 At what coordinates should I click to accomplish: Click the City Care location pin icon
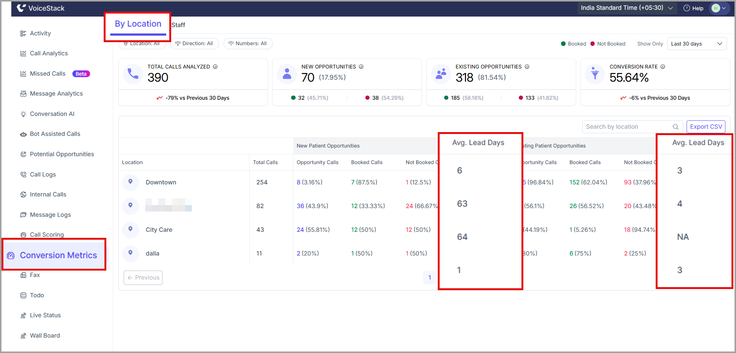130,229
